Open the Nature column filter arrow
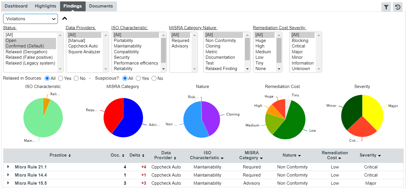Image resolution: width=406 pixels, height=189 pixels. (x=299, y=155)
